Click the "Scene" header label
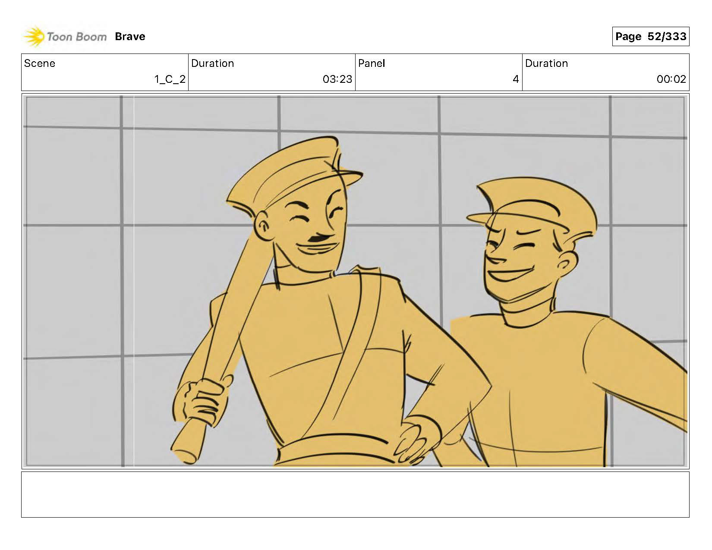This screenshot has width=712, height=550. click(40, 63)
